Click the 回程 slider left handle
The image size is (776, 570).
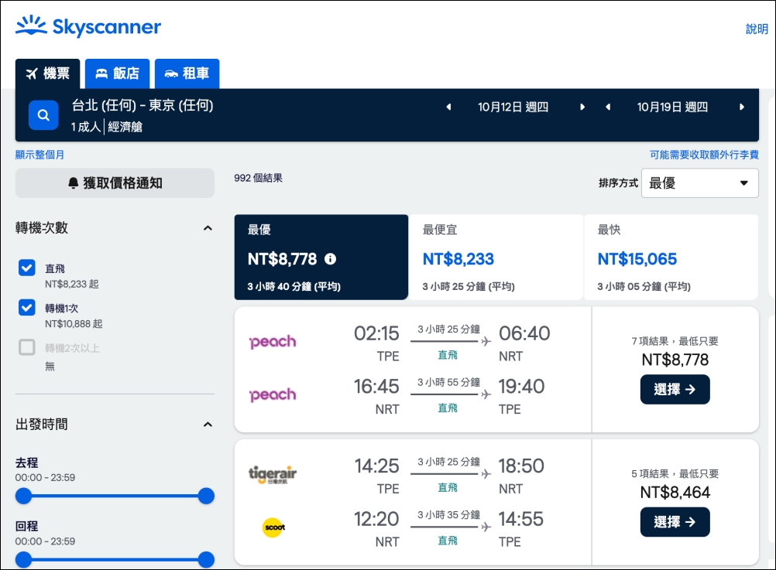tap(23, 560)
